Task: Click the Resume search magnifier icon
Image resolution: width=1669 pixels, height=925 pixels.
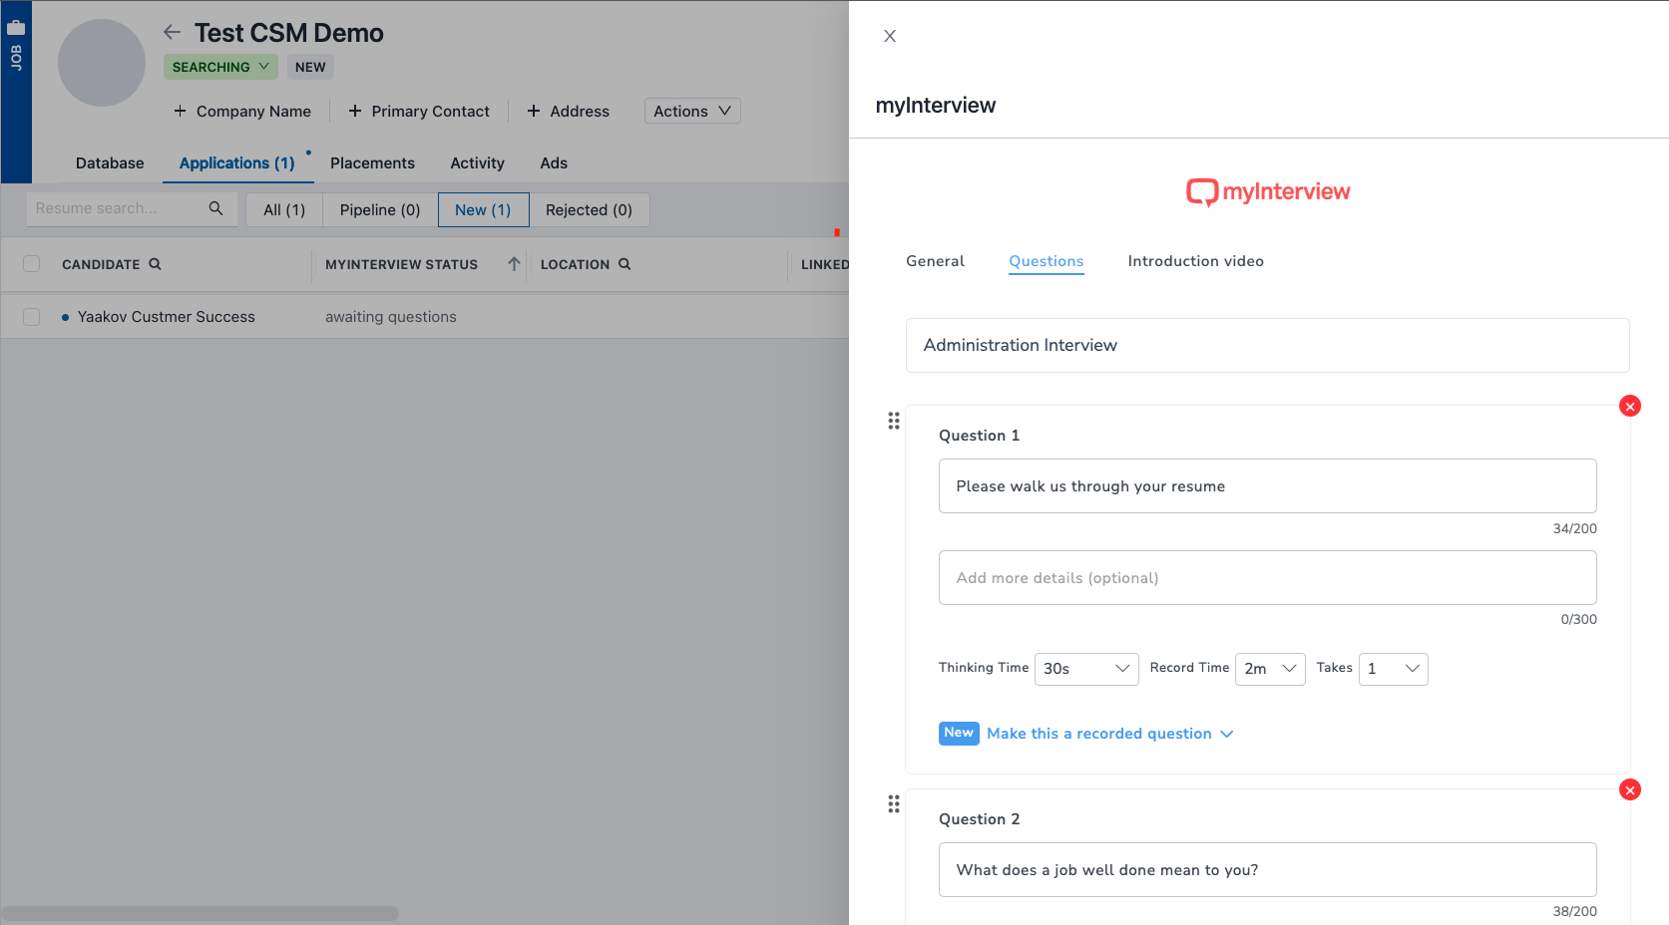Action: pyautogui.click(x=215, y=208)
